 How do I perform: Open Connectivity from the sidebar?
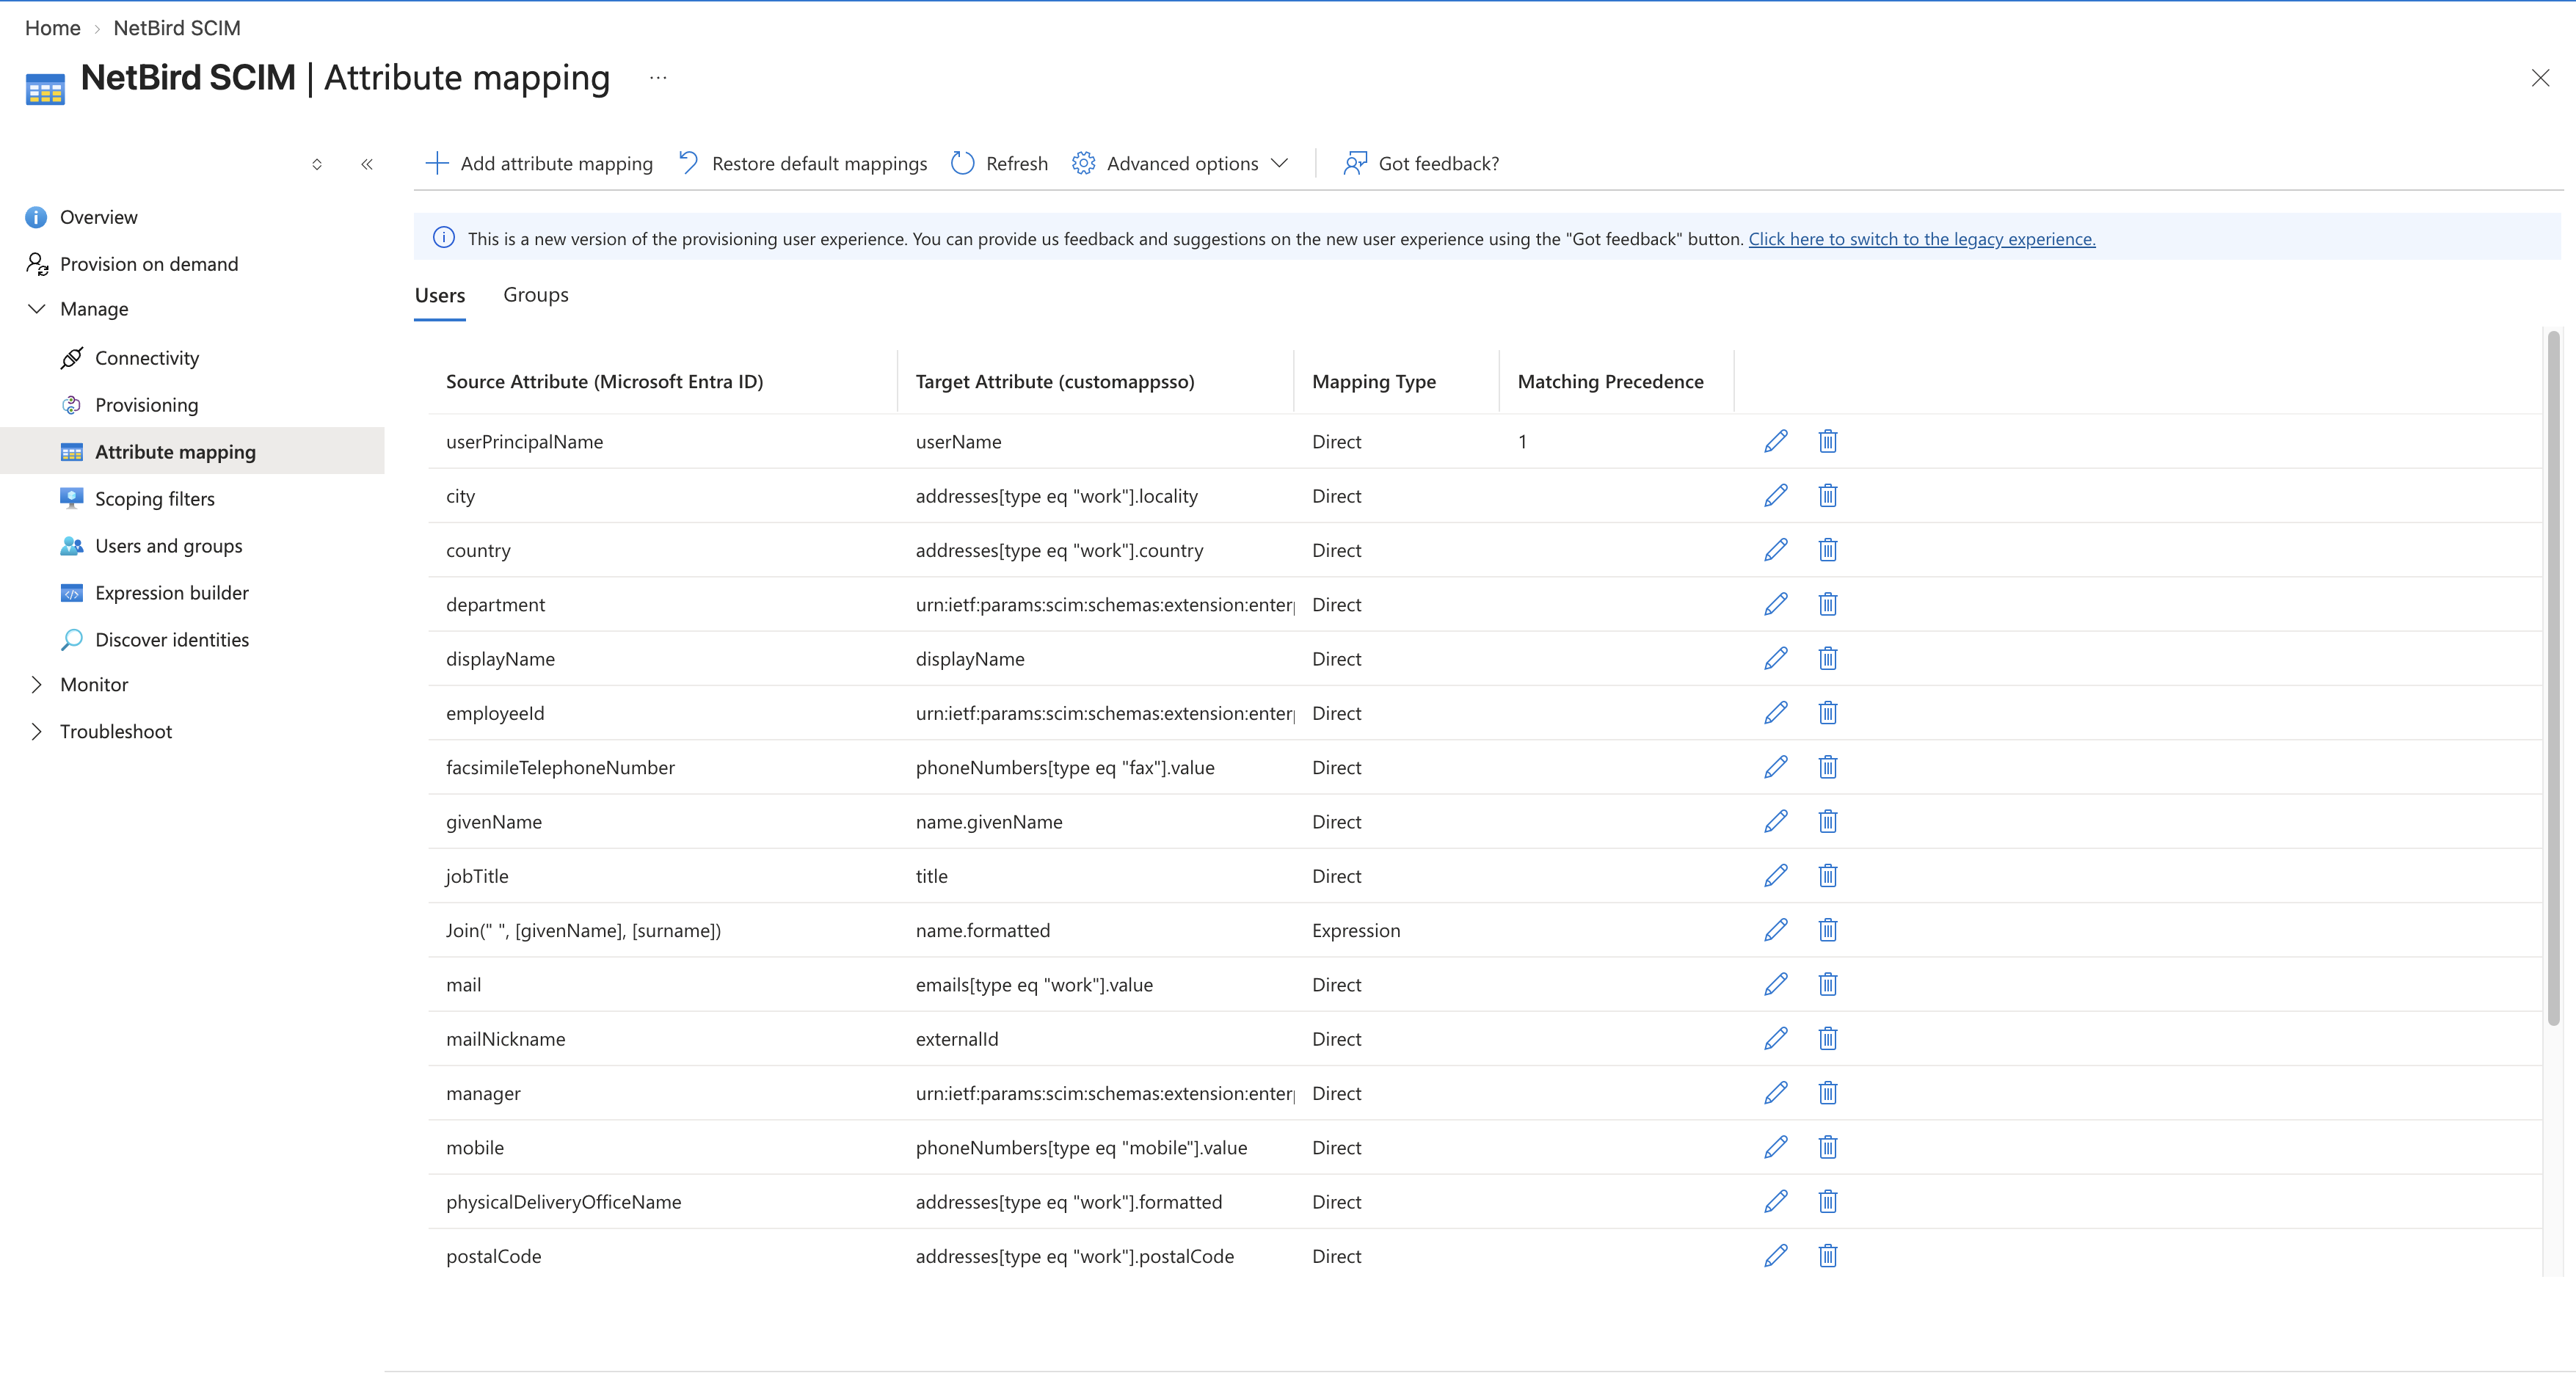click(147, 358)
